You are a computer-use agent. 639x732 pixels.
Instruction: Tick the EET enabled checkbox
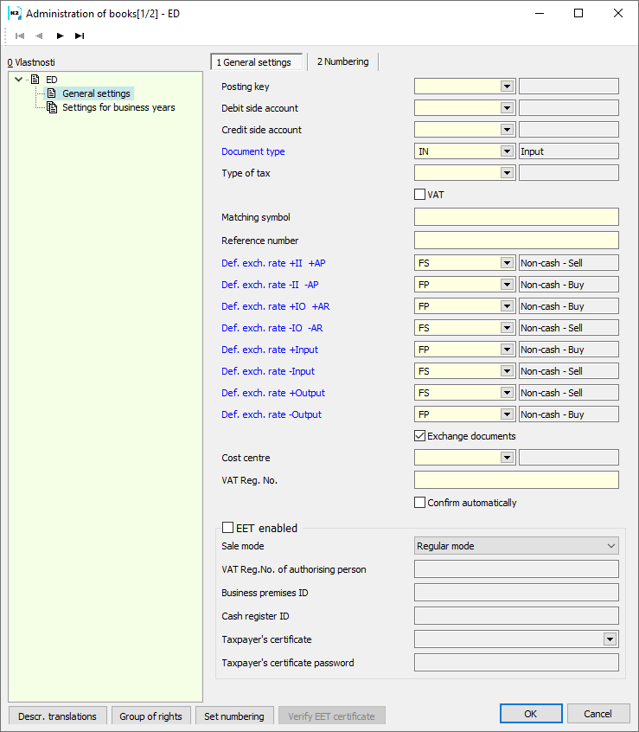(227, 528)
